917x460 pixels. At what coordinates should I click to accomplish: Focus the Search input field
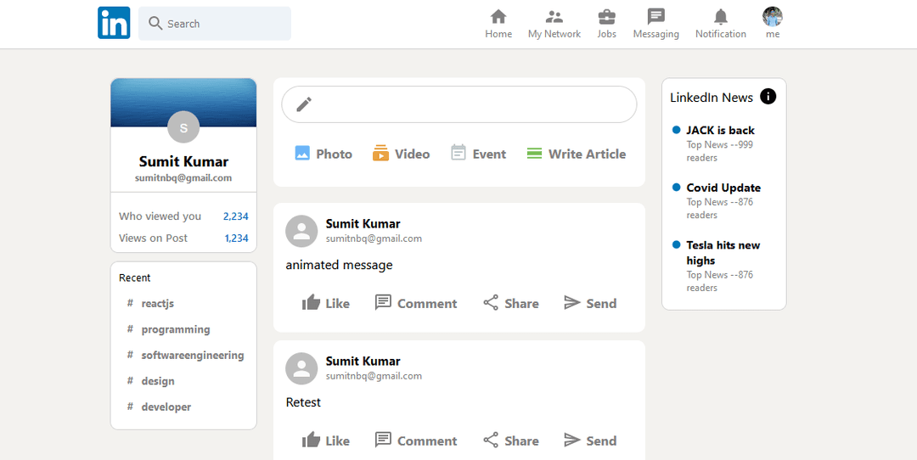pyautogui.click(x=215, y=24)
